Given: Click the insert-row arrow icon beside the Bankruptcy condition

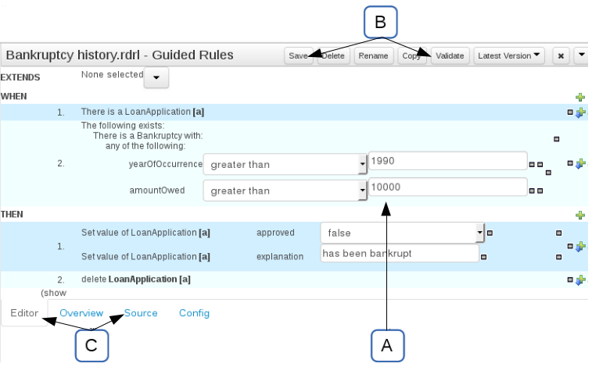Looking at the screenshot, I should pyautogui.click(x=580, y=165).
